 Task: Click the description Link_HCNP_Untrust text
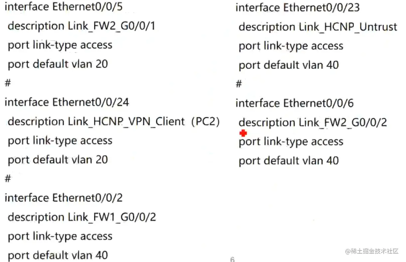pos(318,27)
